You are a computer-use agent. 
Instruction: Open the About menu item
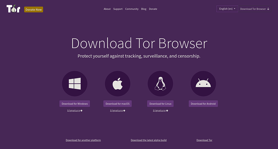coord(107,9)
